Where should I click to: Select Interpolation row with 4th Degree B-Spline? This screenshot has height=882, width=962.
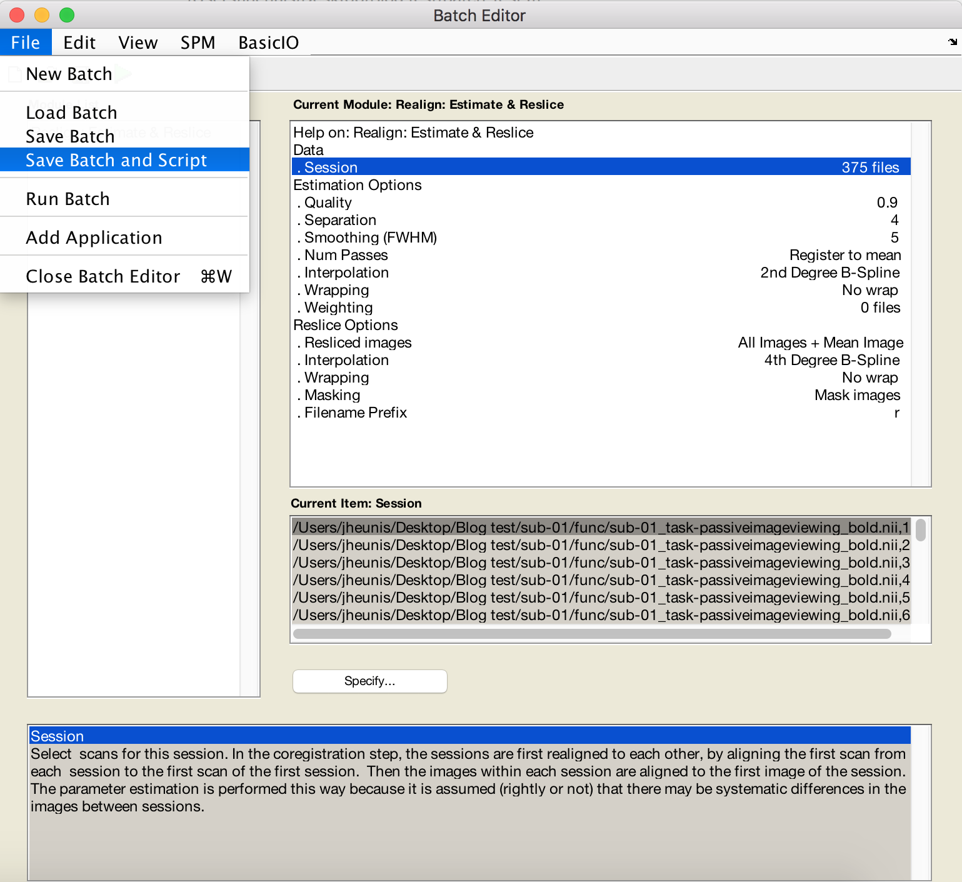(x=601, y=360)
